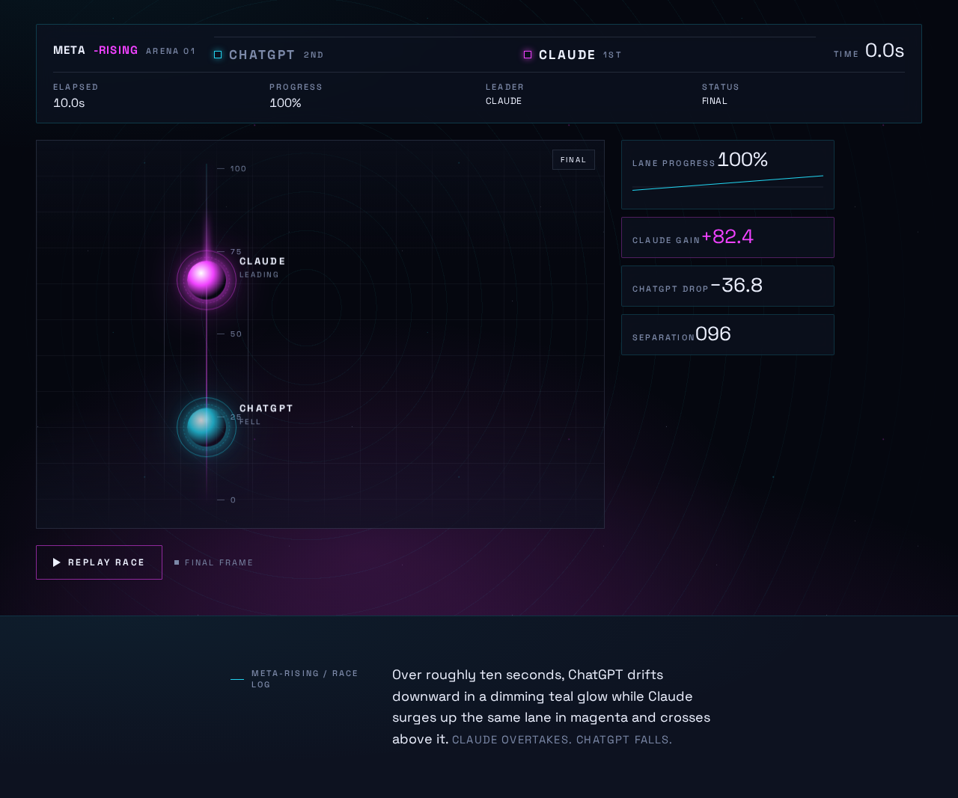
Task: Click the ChatGPT Drop −36.8 card
Action: click(727, 286)
